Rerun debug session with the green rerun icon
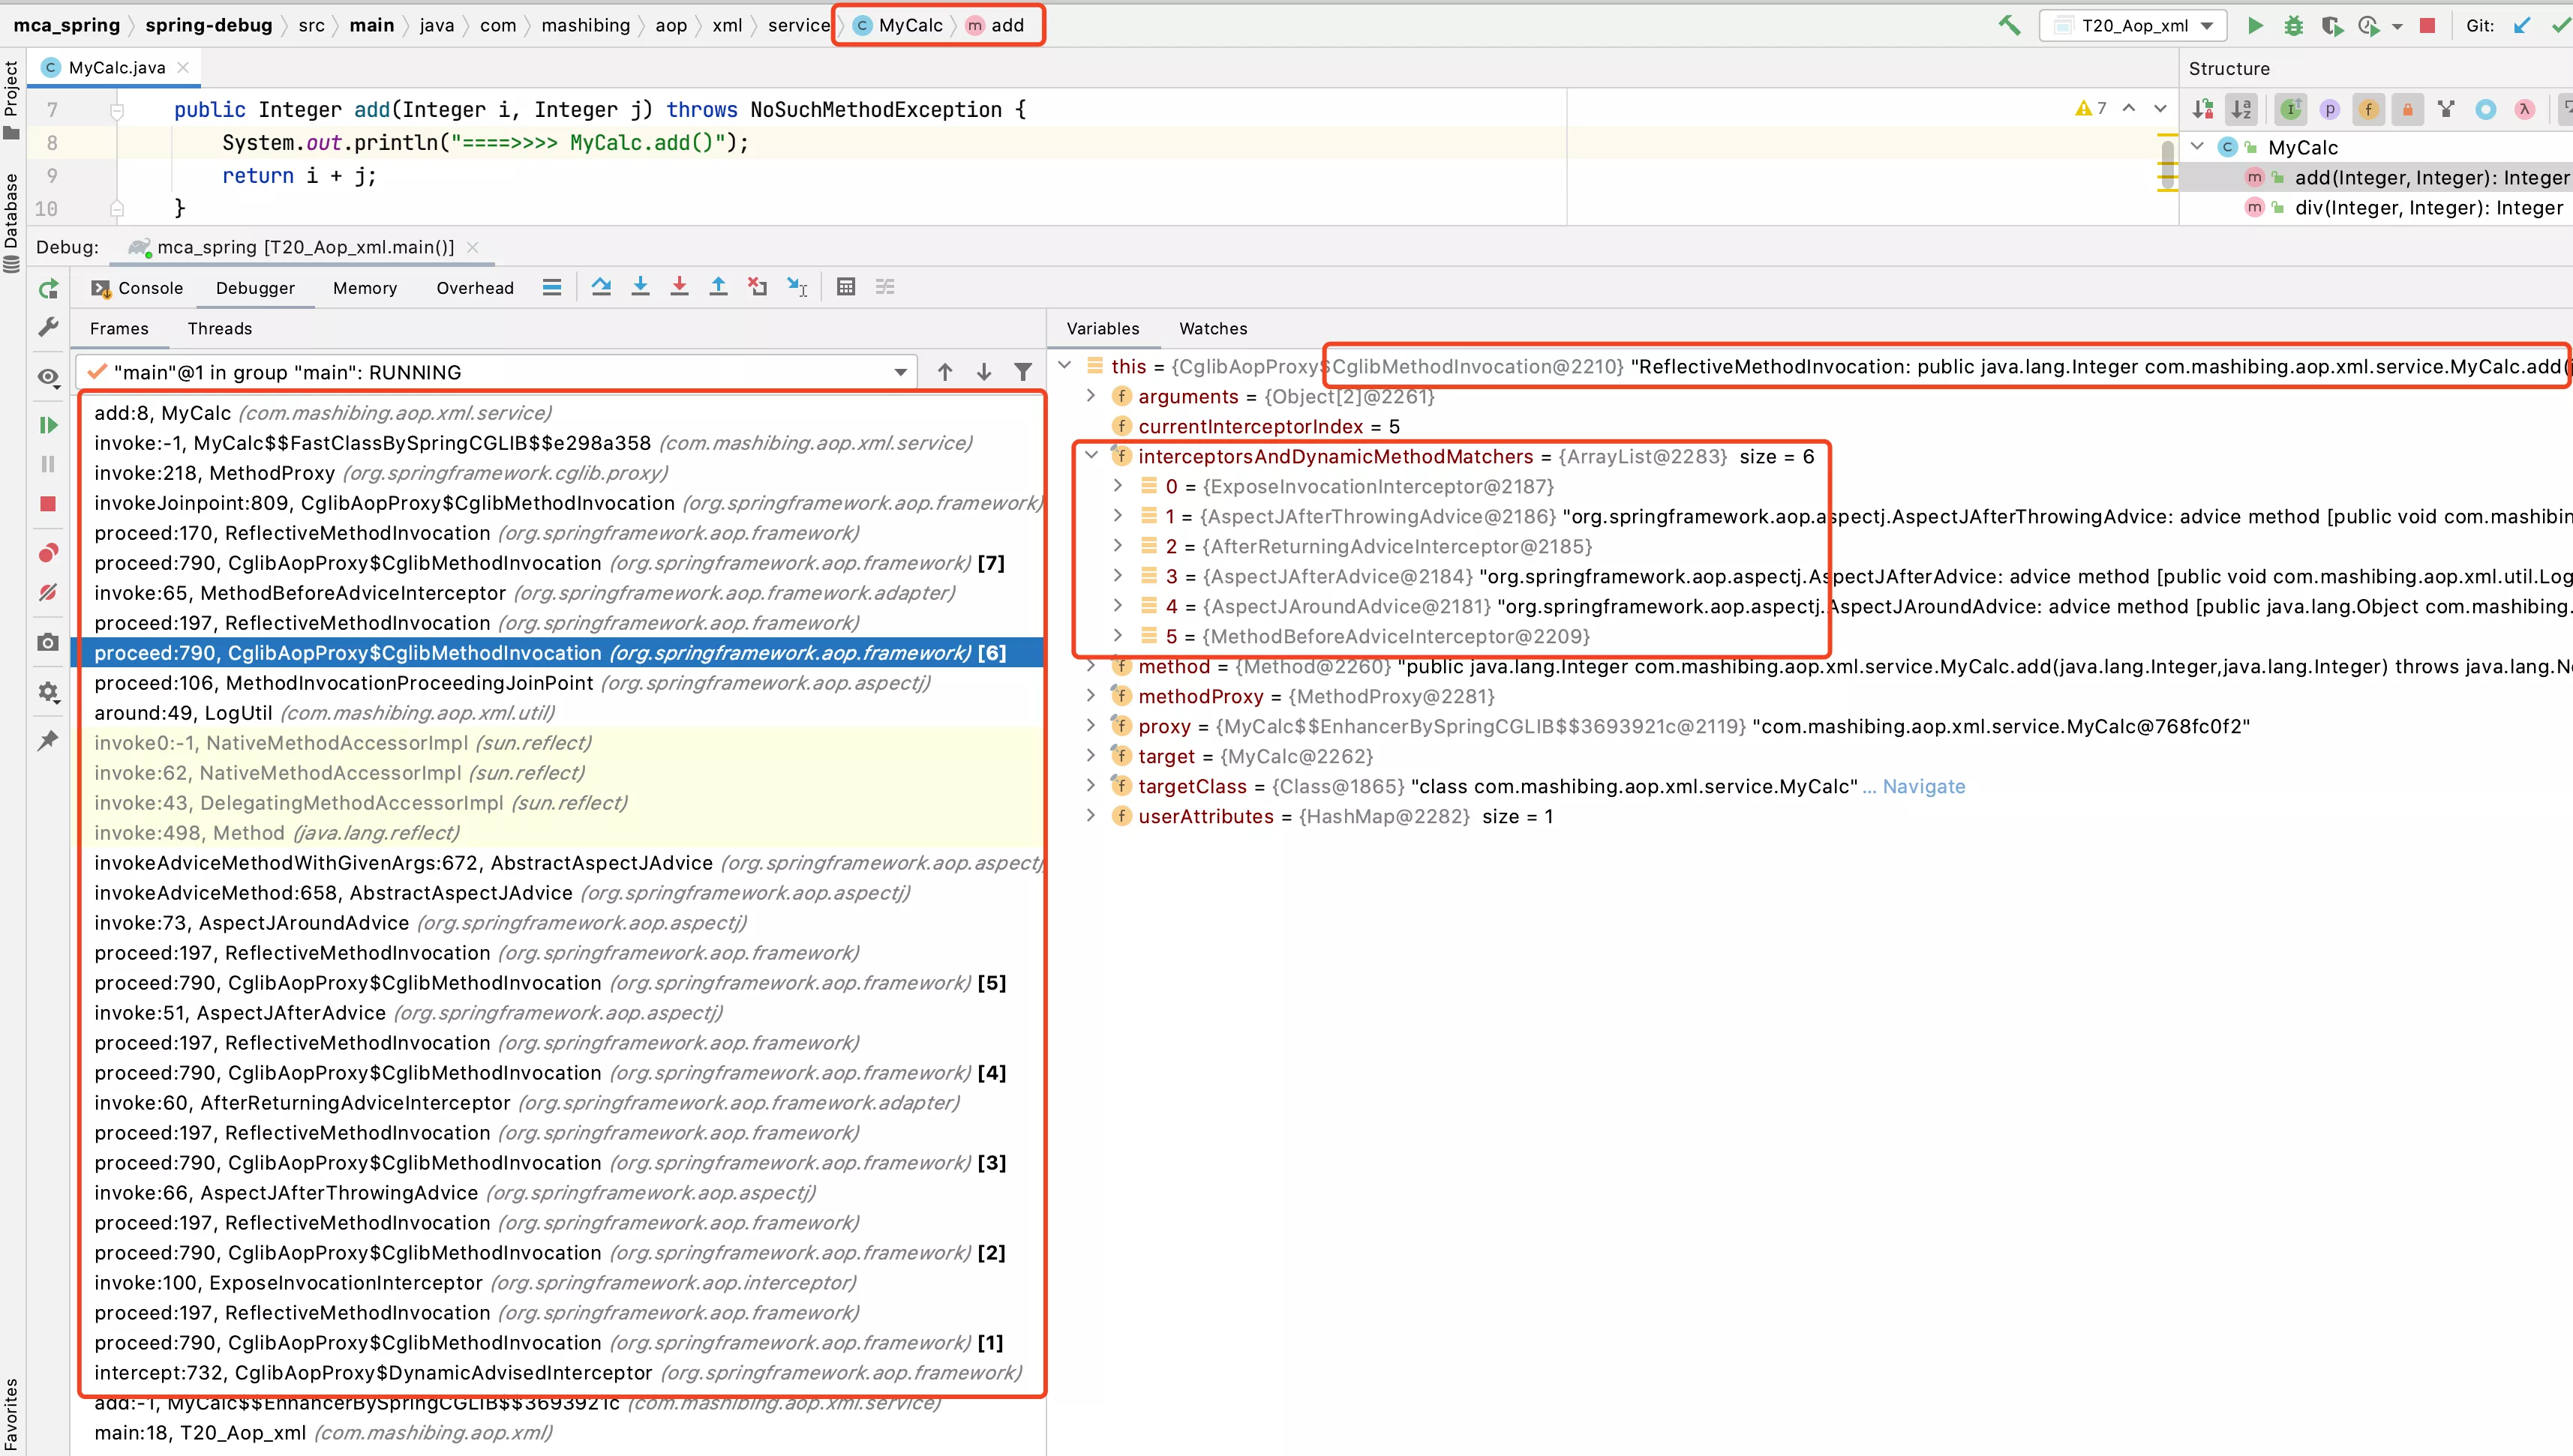 click(47, 289)
